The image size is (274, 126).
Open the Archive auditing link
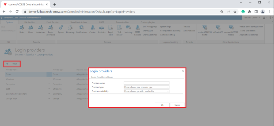pos(168,35)
